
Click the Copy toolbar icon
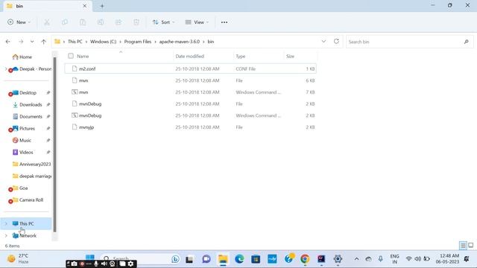[x=65, y=22]
